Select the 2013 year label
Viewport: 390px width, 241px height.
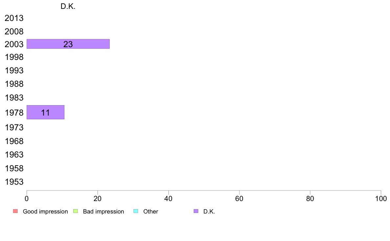(x=14, y=18)
